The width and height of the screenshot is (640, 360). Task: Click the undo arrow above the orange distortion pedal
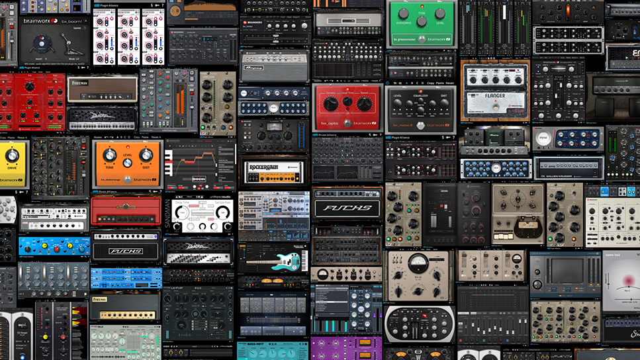107,137
